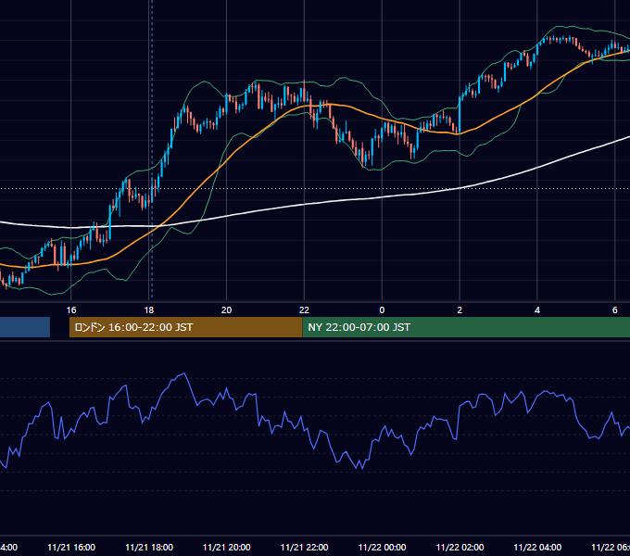Click the 11/22 02:00 date label

[x=460, y=547]
